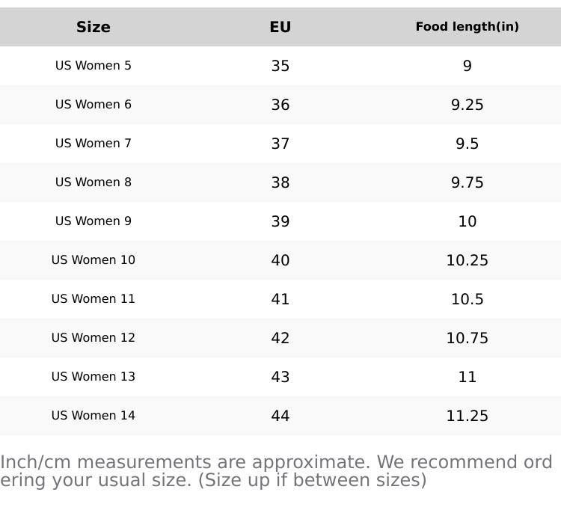This screenshot has height=507, width=561.
Task: Click the EU column header
Action: click(280, 27)
